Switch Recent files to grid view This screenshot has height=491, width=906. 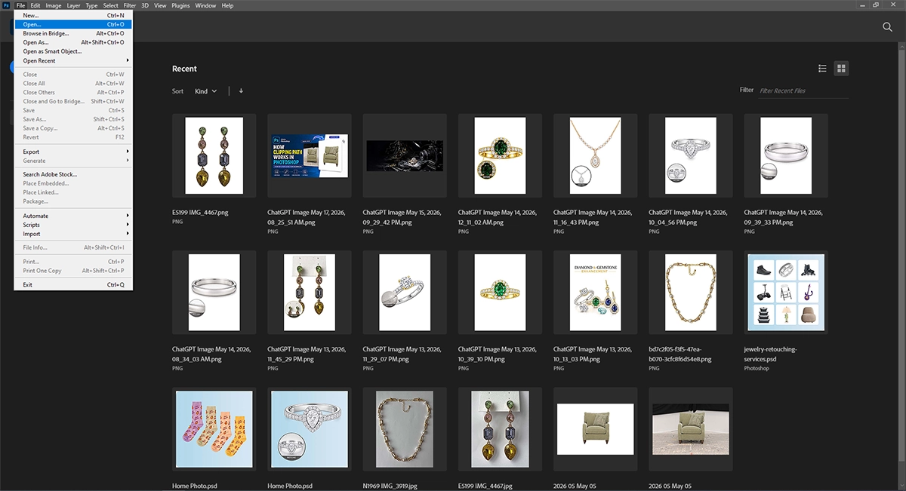842,69
